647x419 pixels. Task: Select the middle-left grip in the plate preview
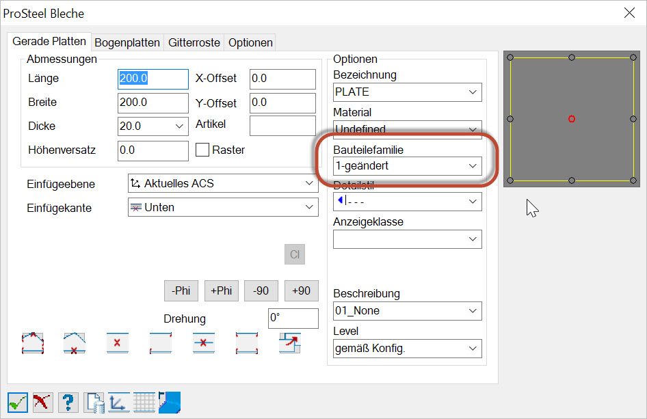pos(510,119)
